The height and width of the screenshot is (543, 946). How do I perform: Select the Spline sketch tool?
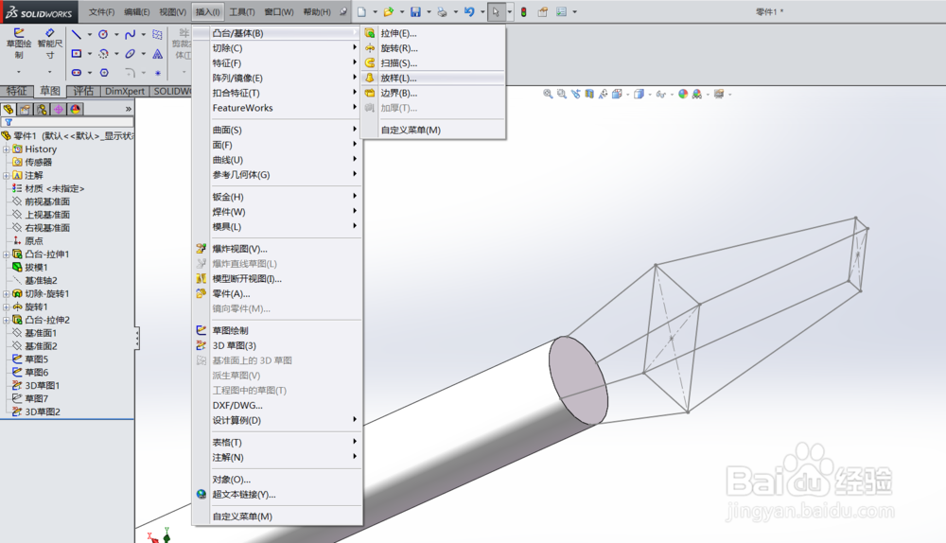(130, 34)
